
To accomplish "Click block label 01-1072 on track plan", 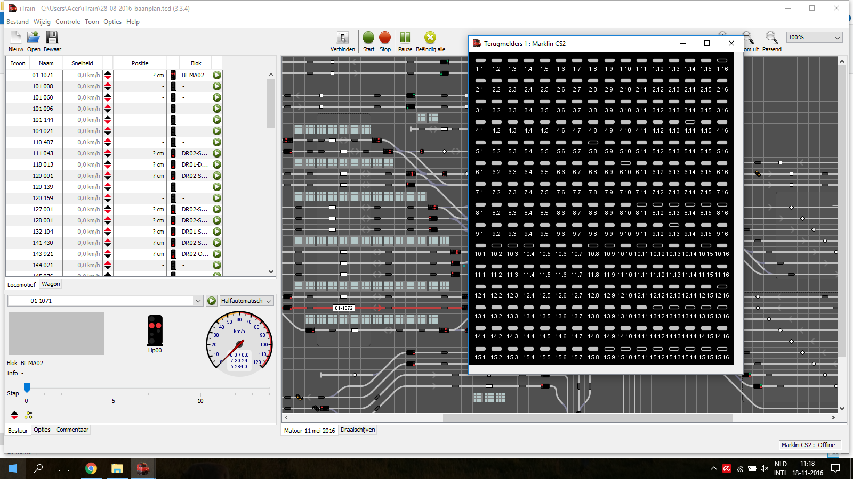I will (x=344, y=308).
